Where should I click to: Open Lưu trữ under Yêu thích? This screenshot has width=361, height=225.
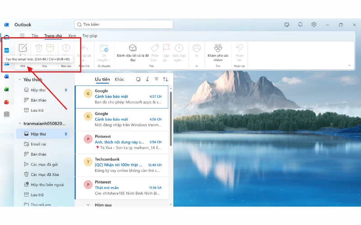43,110
